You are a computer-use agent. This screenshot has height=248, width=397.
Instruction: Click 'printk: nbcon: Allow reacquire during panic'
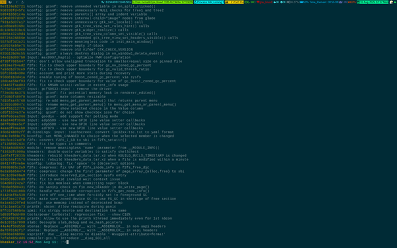(x=58, y=207)
